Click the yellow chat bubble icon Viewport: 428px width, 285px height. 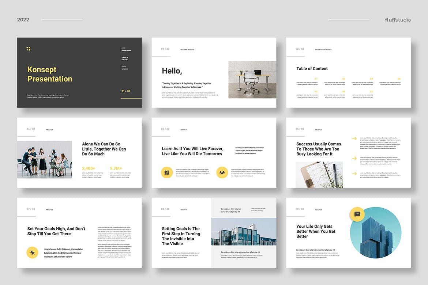click(357, 214)
